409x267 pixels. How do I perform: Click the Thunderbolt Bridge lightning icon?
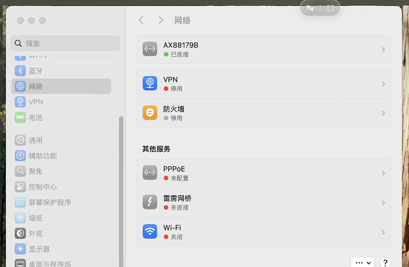pyautogui.click(x=150, y=202)
